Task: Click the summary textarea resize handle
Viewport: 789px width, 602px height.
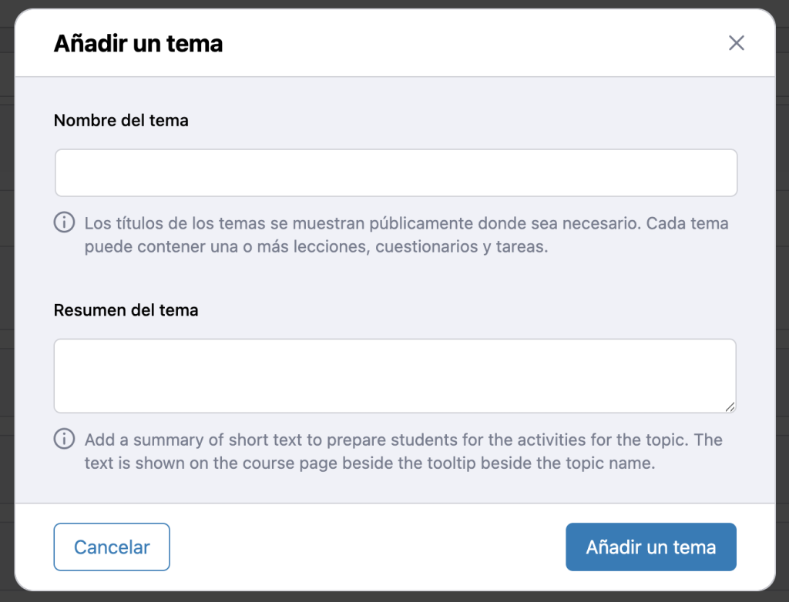Action: coord(729,406)
